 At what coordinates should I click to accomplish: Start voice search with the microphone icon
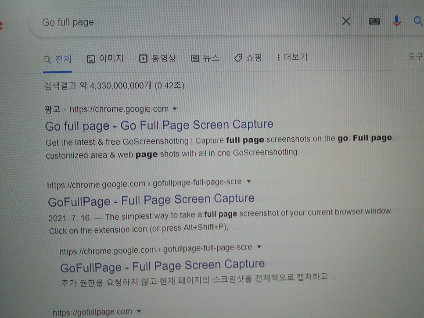tap(397, 21)
